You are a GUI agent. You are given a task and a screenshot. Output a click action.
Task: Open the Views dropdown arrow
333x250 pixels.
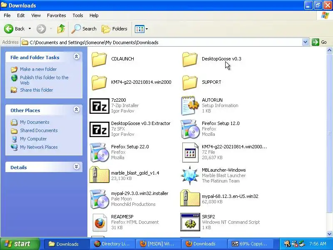click(147, 29)
